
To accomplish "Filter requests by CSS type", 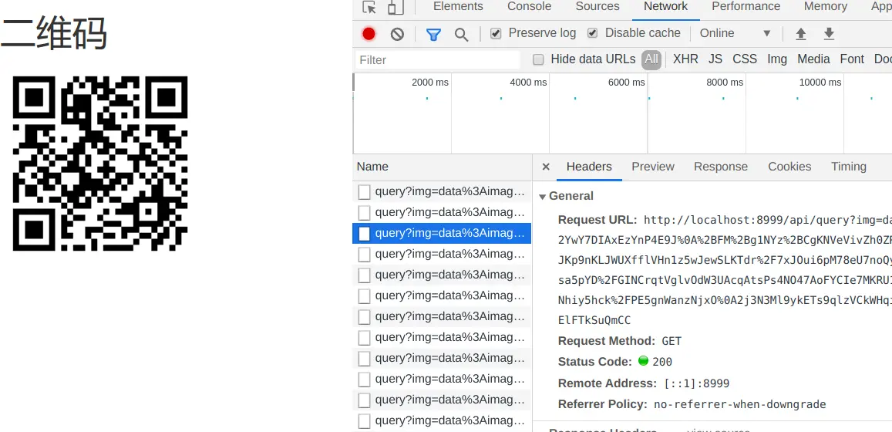I will [x=745, y=59].
